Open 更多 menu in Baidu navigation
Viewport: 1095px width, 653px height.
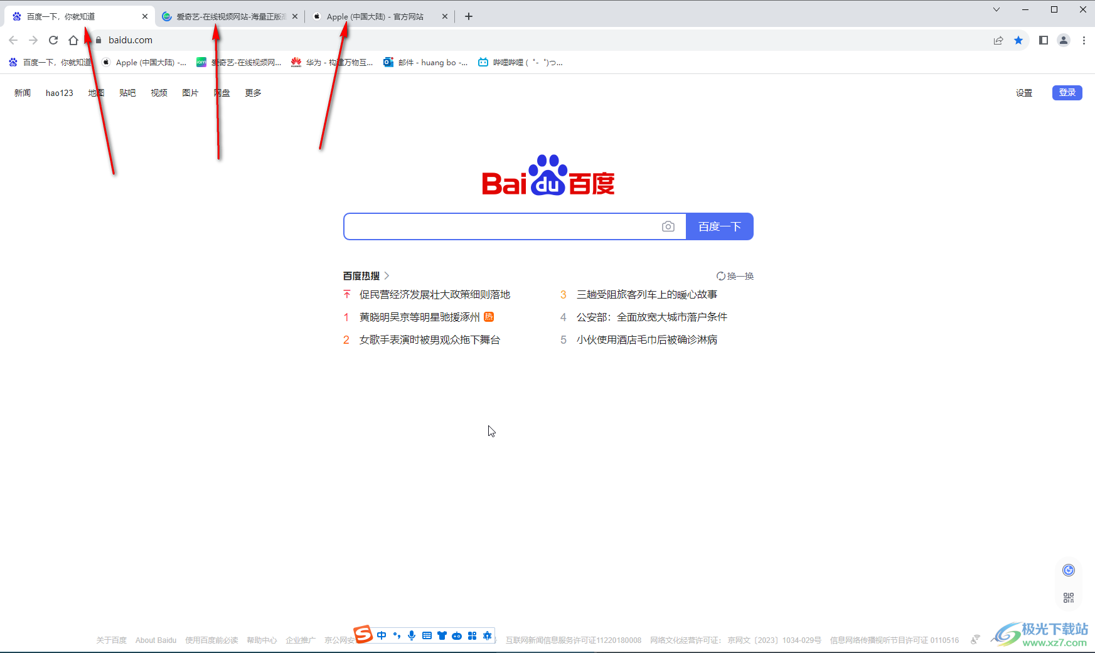tap(253, 93)
